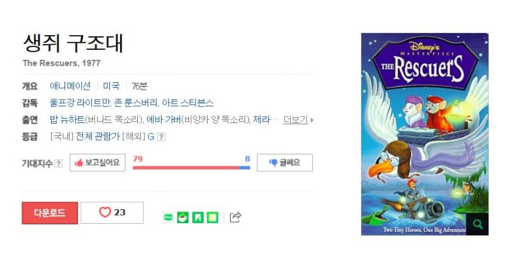The height and width of the screenshot is (255, 511).
Task: Toggle the 보고싶어요 thumbs-up vote
Action: point(98,163)
